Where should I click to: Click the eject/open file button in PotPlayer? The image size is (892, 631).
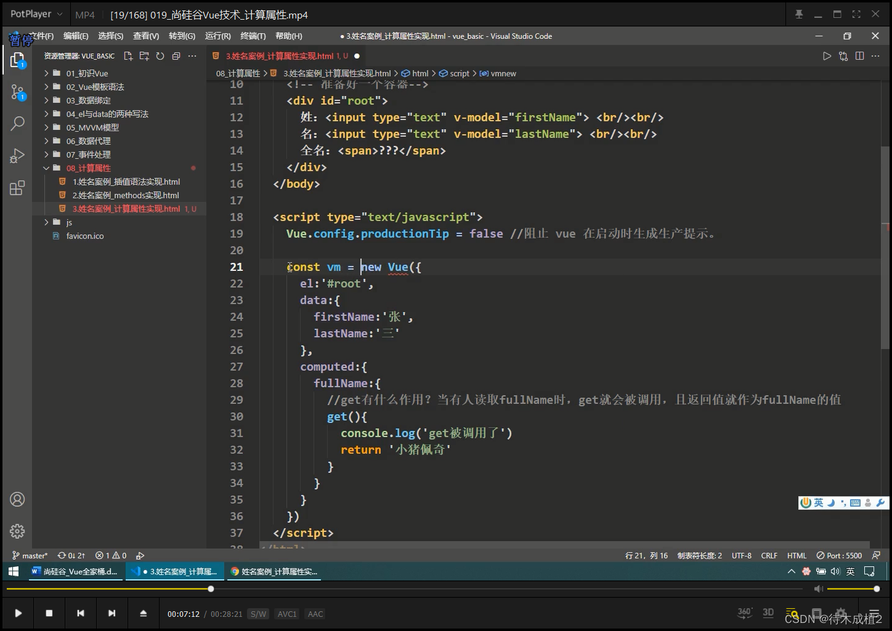pos(143,613)
